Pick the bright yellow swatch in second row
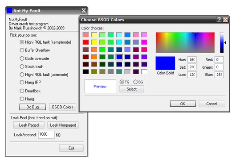The height and width of the screenshot is (162, 236). pos(94,42)
